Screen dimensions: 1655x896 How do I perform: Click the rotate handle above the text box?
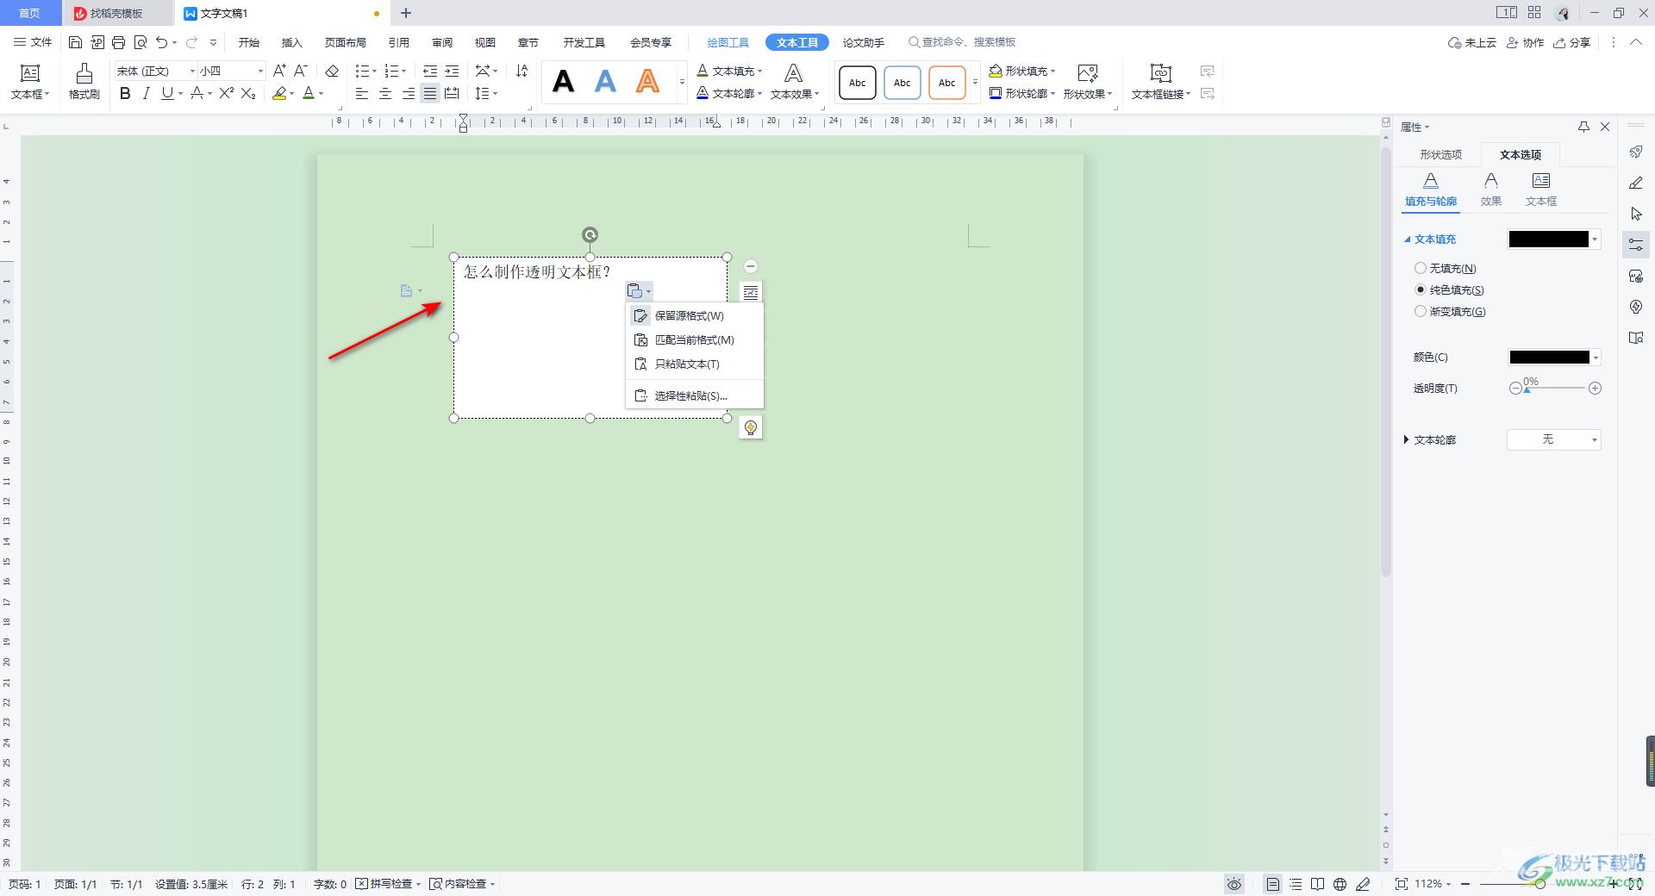click(590, 234)
